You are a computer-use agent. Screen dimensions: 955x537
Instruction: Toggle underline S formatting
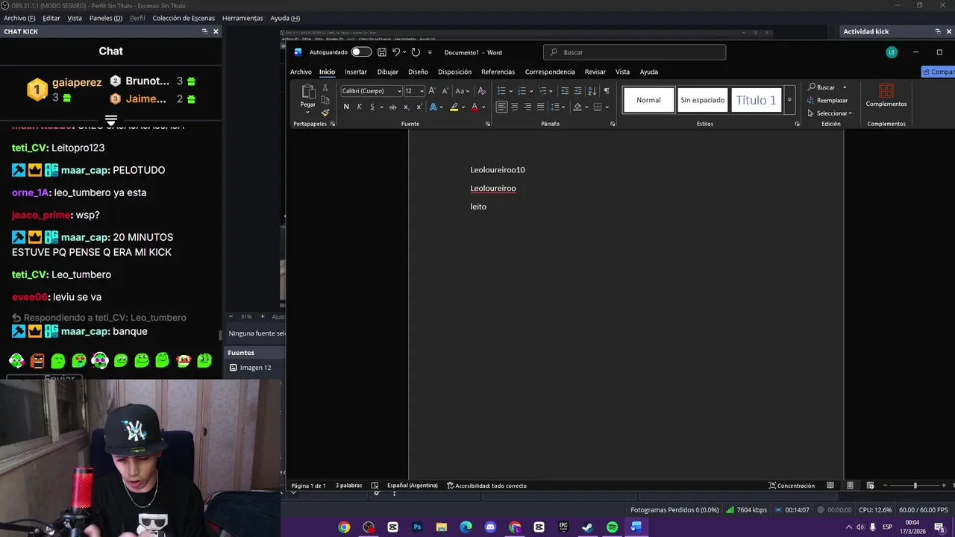(x=372, y=107)
